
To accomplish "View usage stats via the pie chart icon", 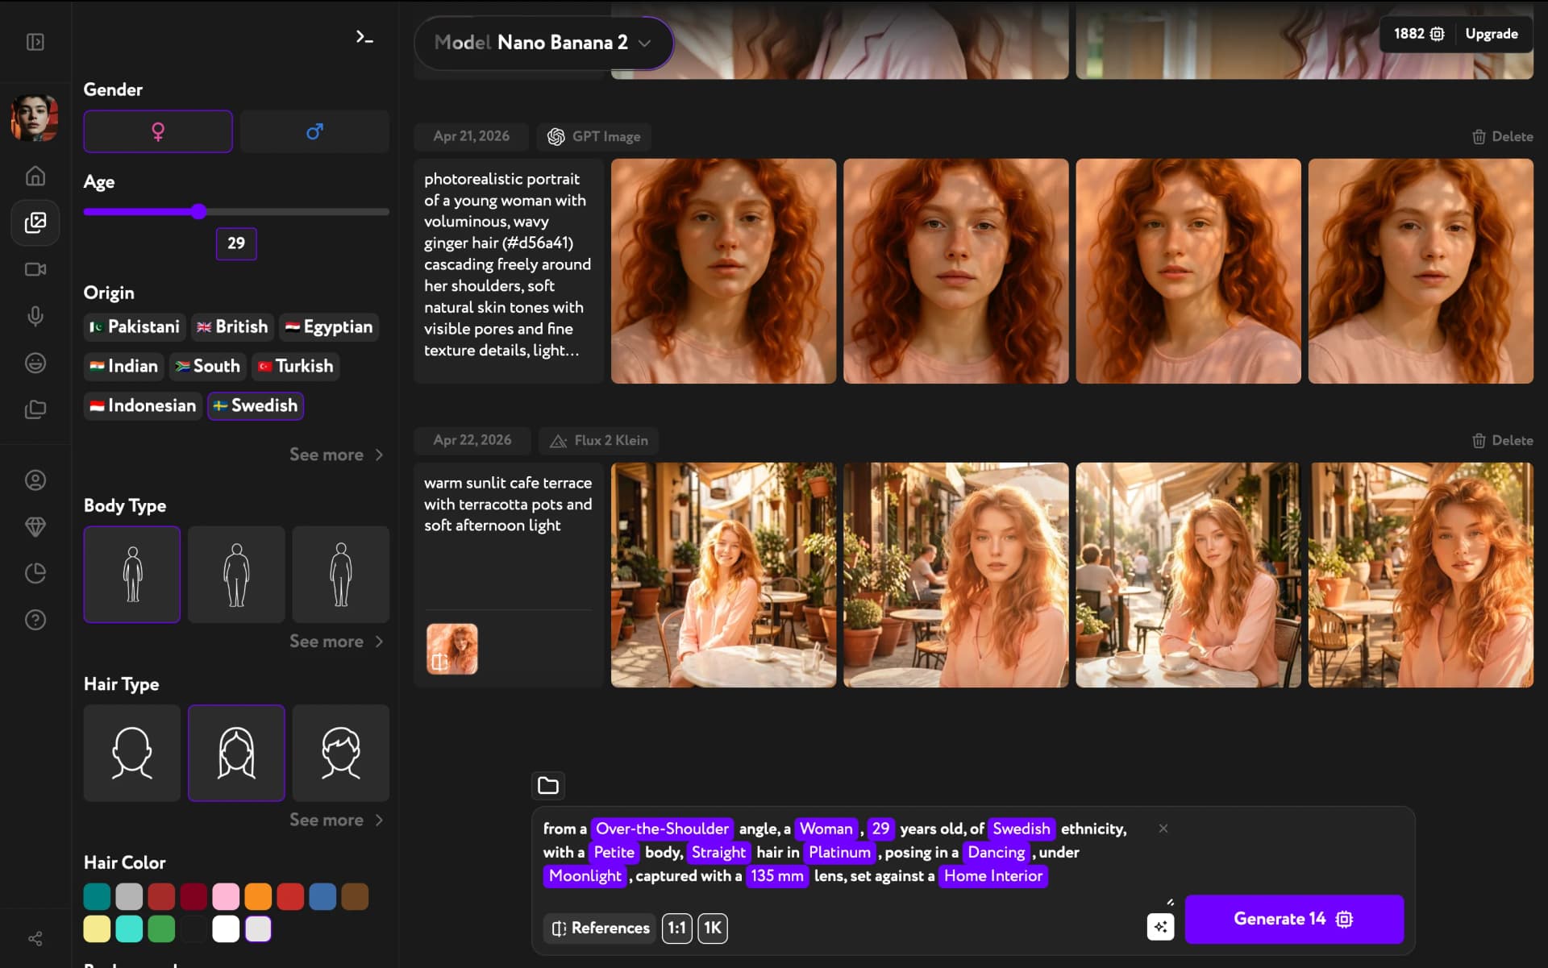I will tap(35, 573).
